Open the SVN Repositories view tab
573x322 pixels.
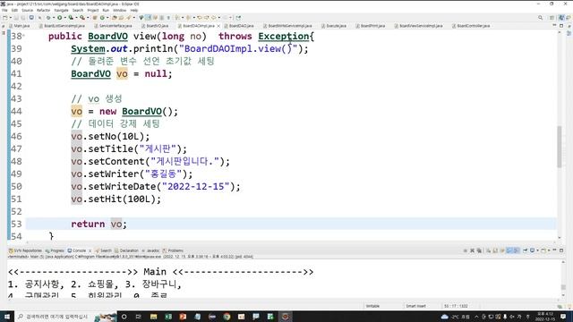25,250
